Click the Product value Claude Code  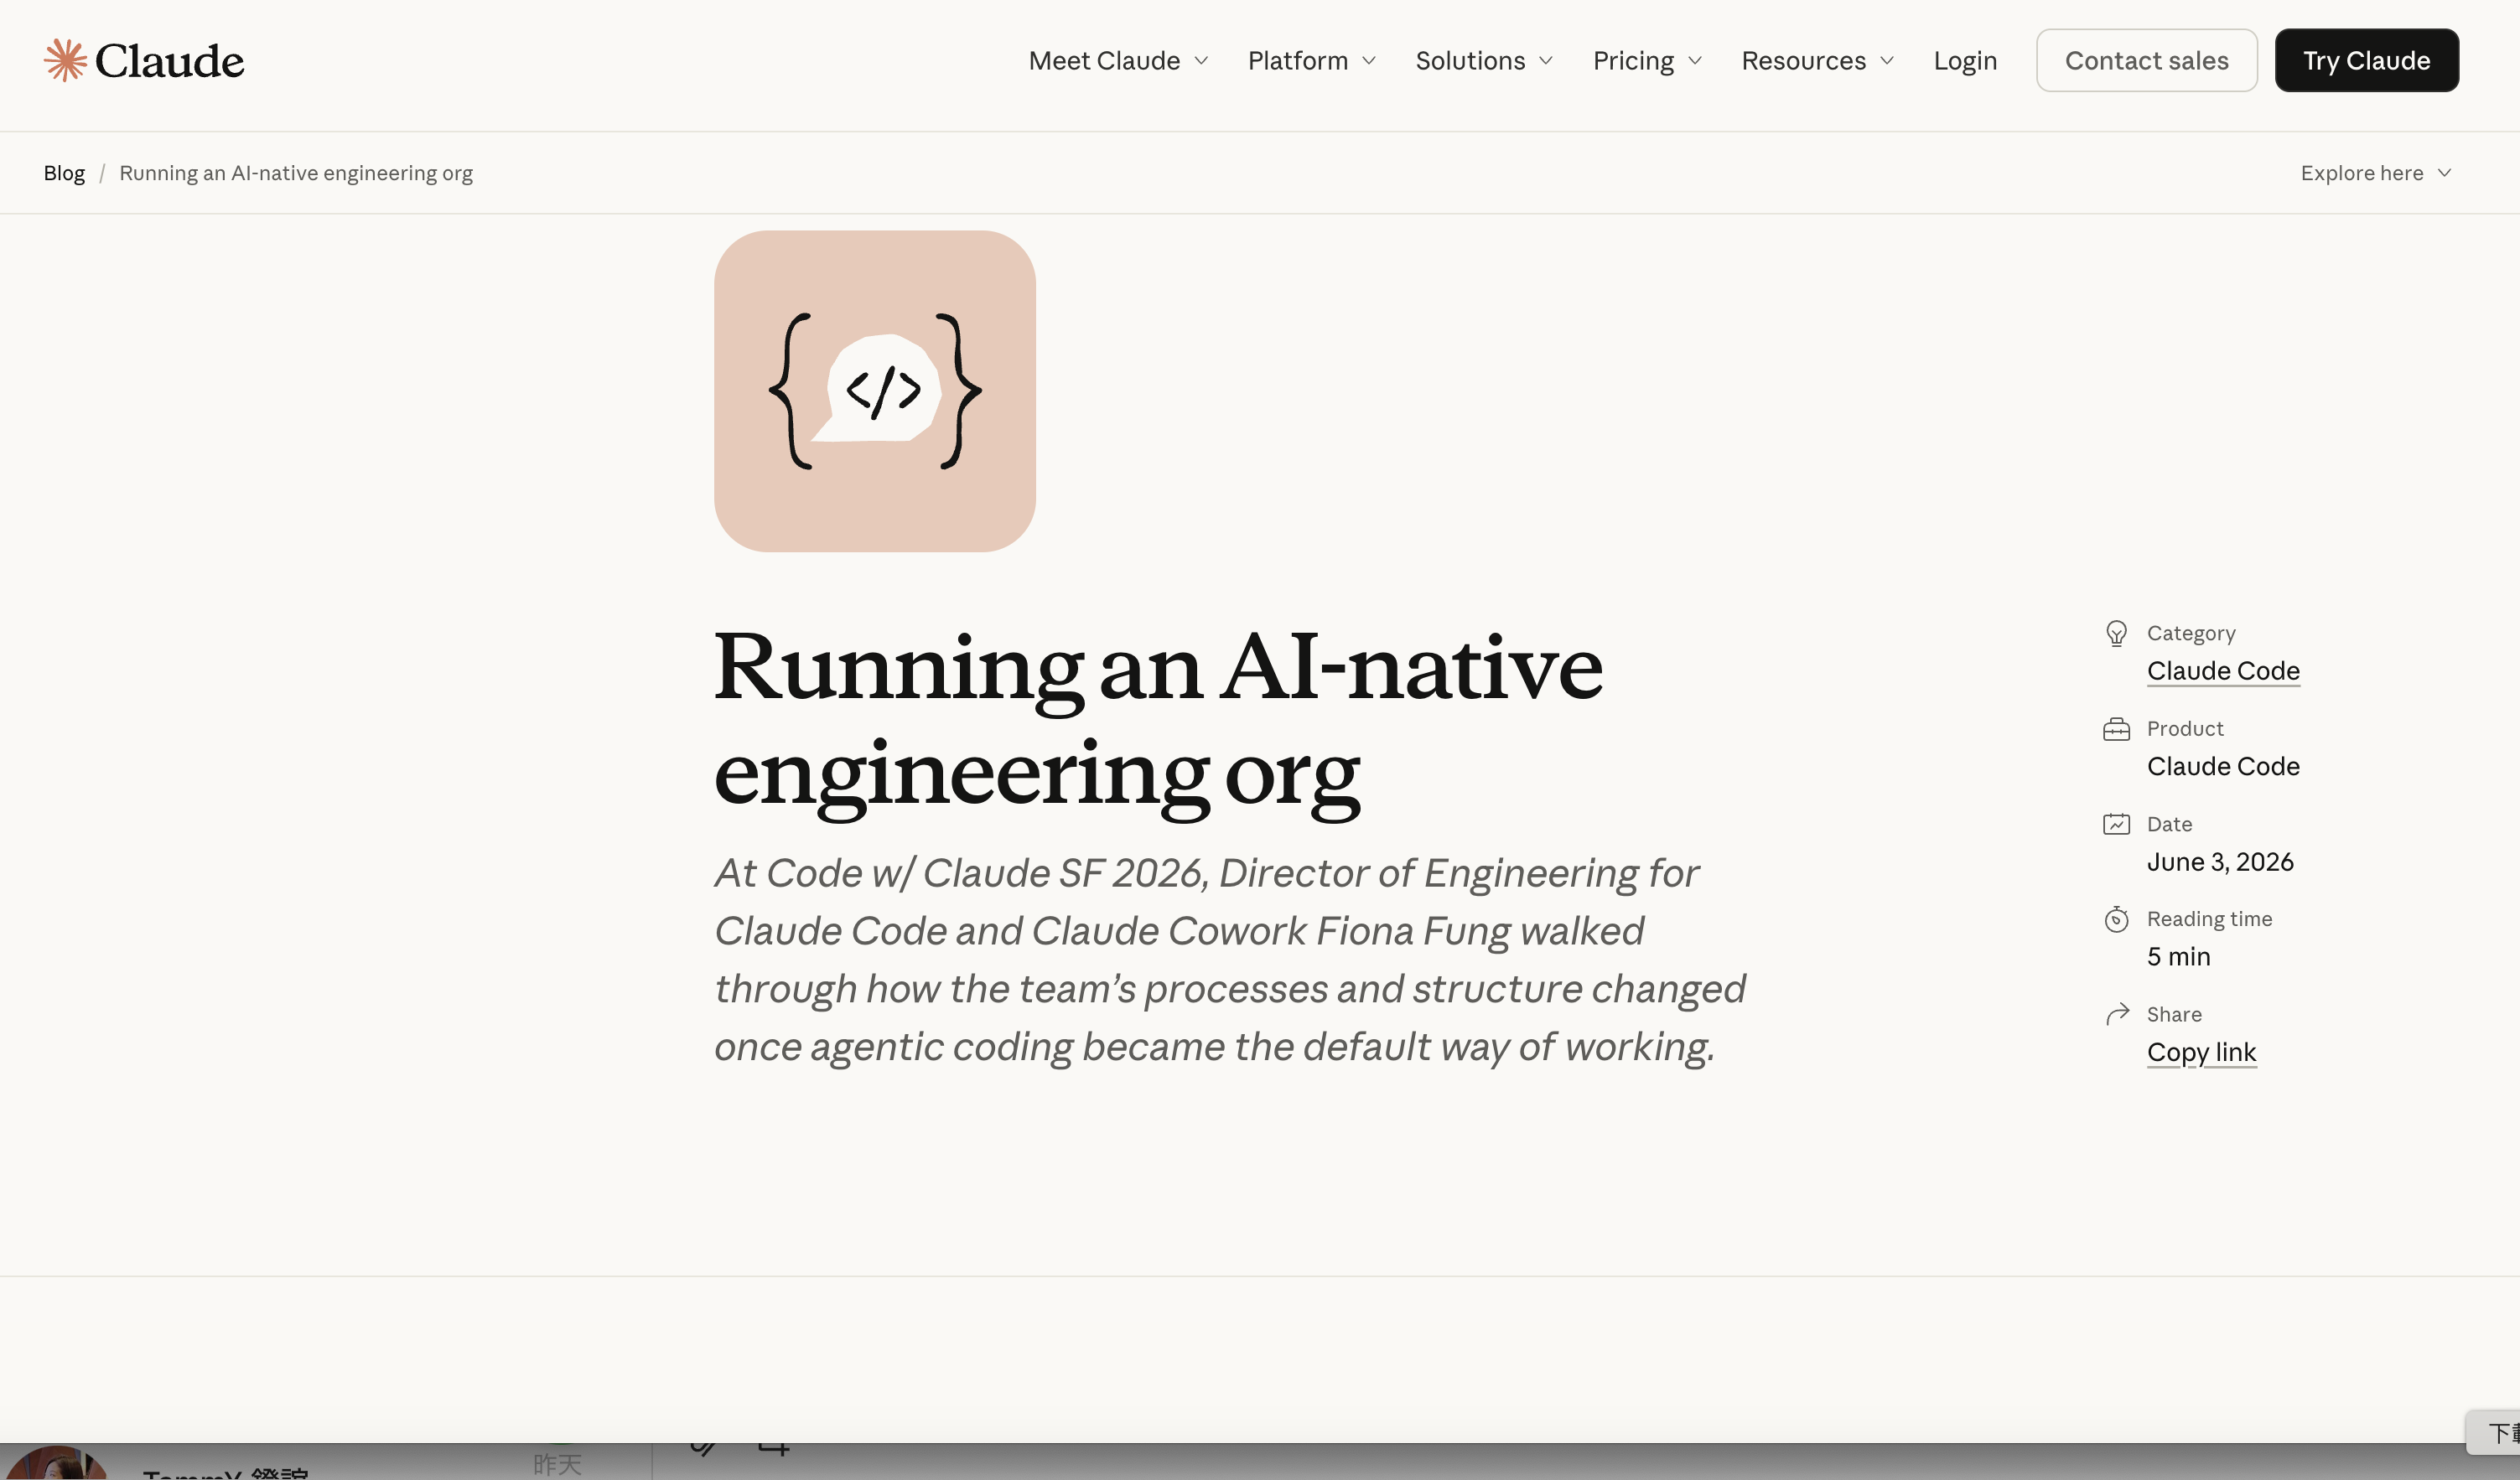coord(2223,766)
